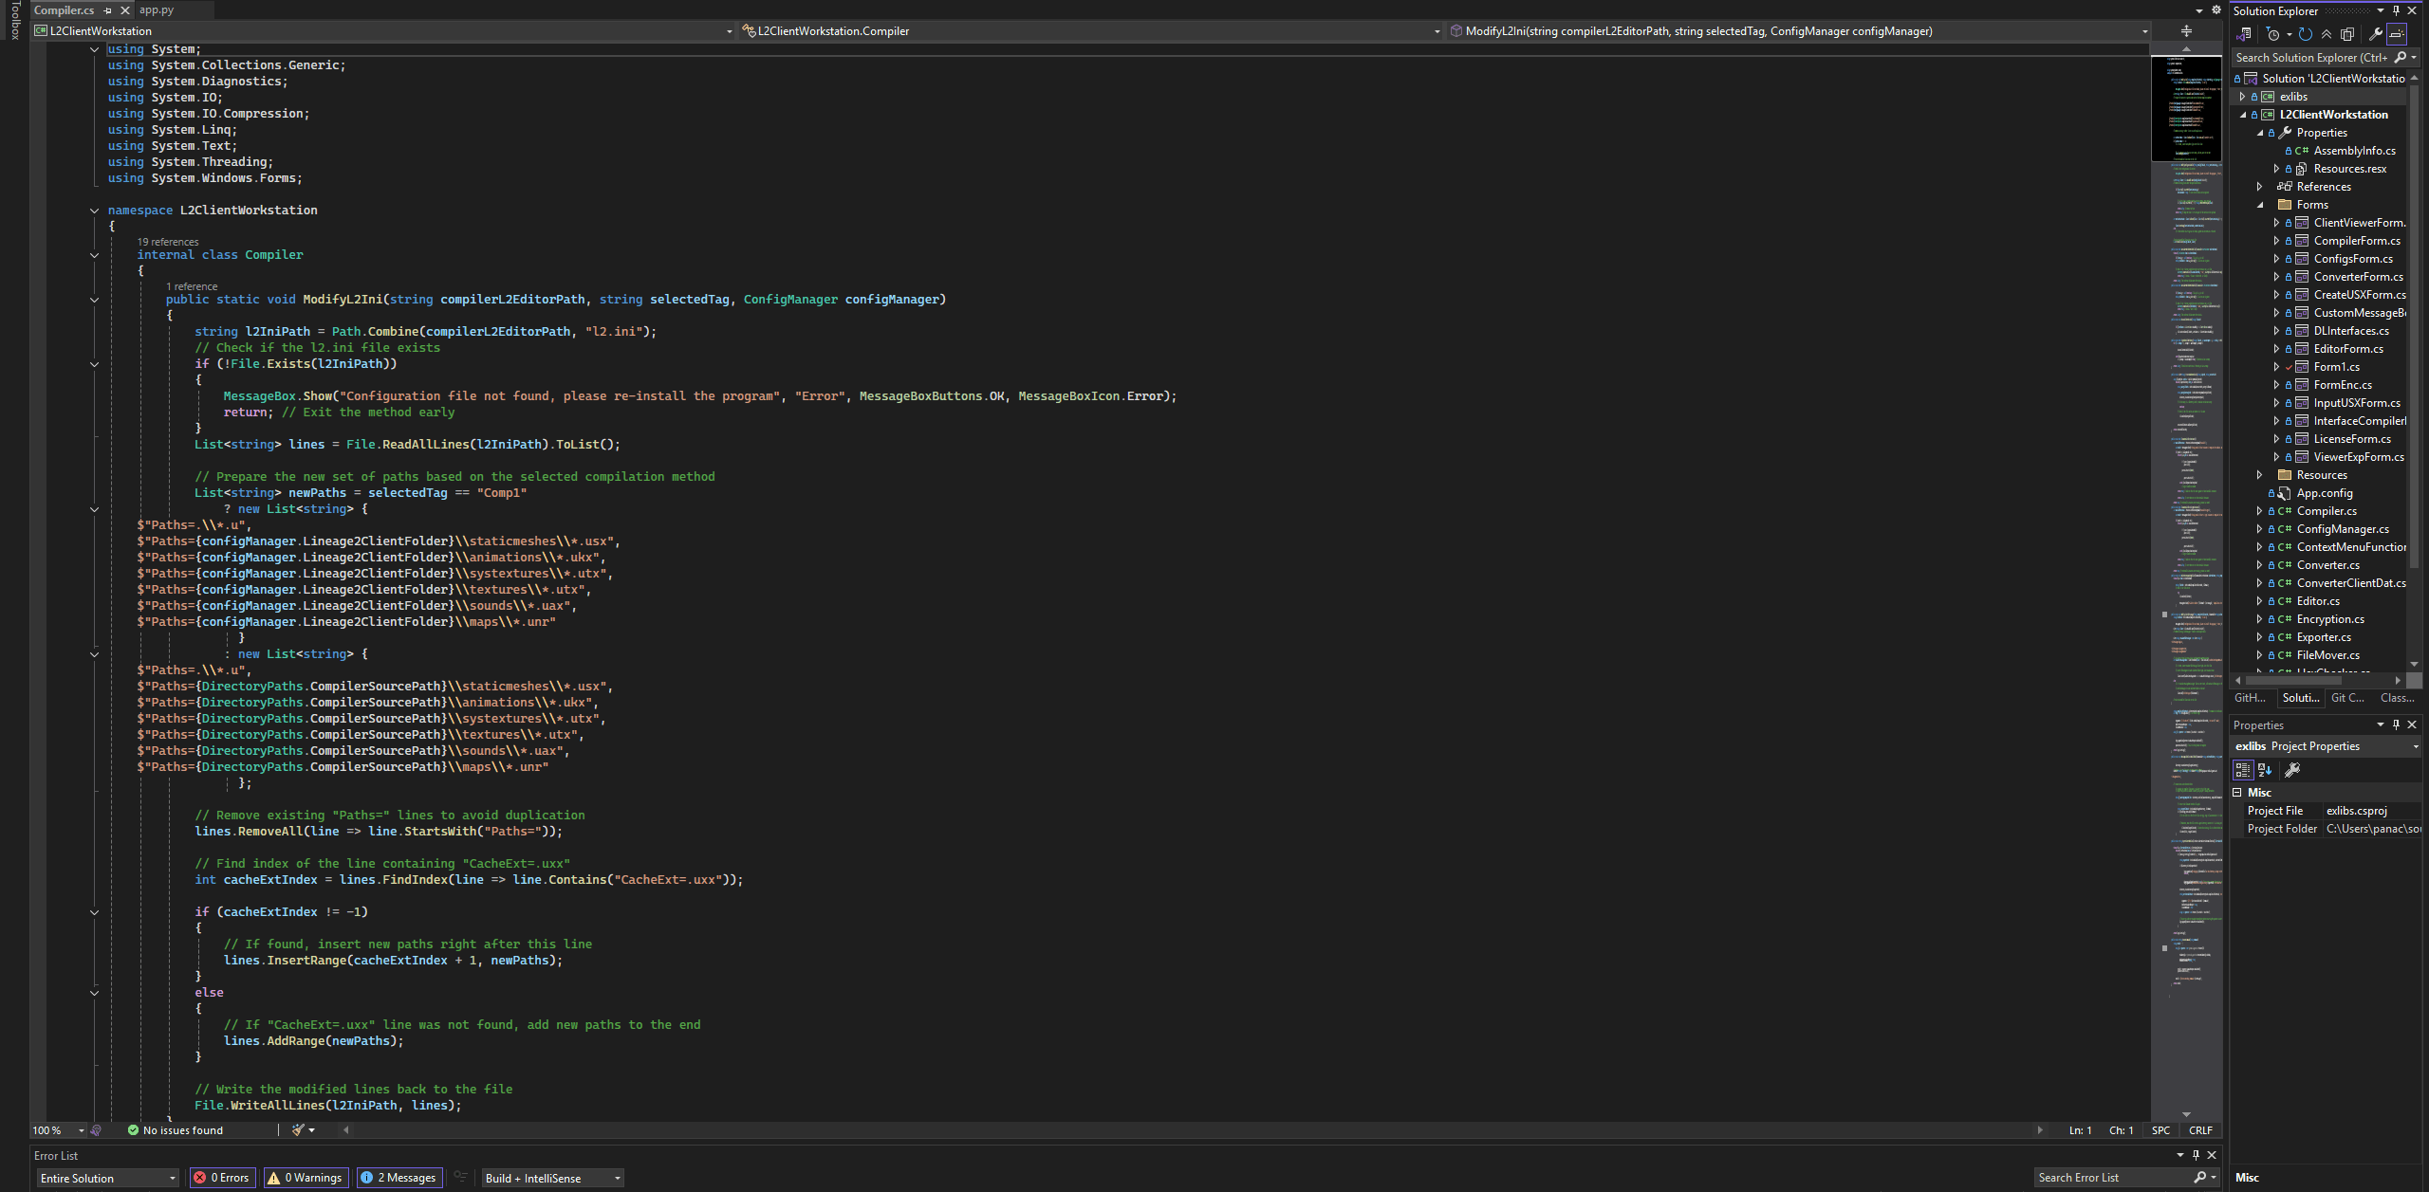Expand the exlibs project node
Image resolution: width=2429 pixels, height=1192 pixels.
click(x=2243, y=97)
